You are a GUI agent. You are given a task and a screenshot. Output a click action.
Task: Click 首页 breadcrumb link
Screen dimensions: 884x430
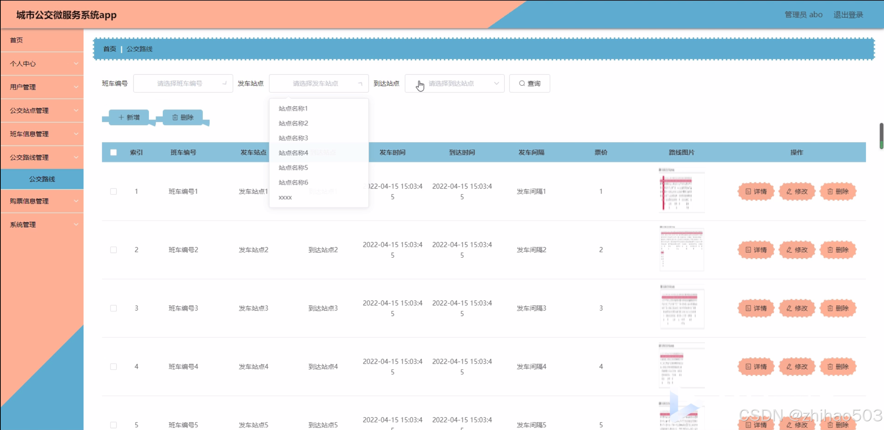point(109,49)
